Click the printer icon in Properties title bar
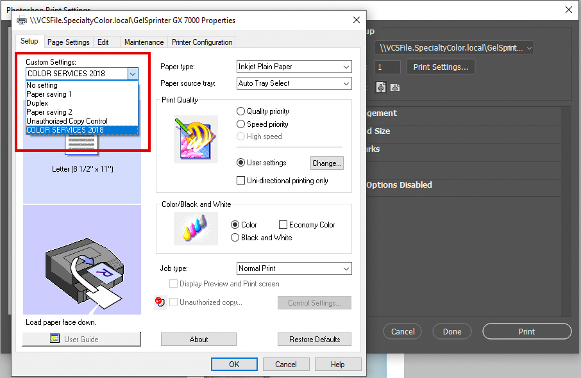 [x=22, y=21]
